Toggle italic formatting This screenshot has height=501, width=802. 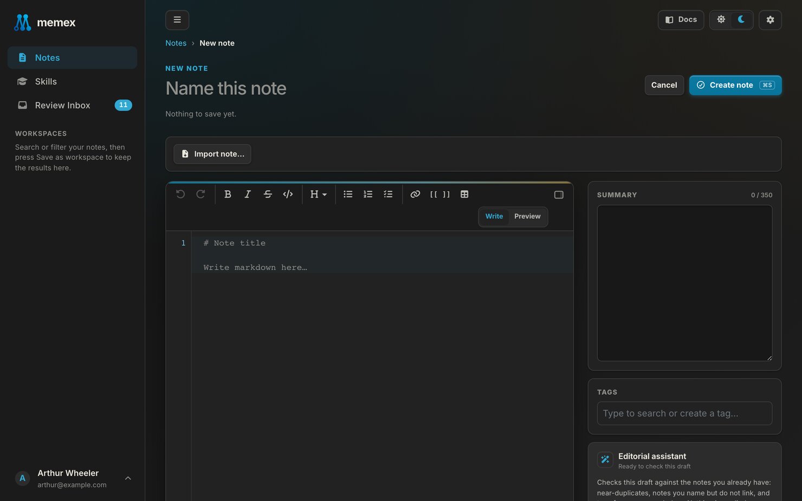[x=248, y=194]
